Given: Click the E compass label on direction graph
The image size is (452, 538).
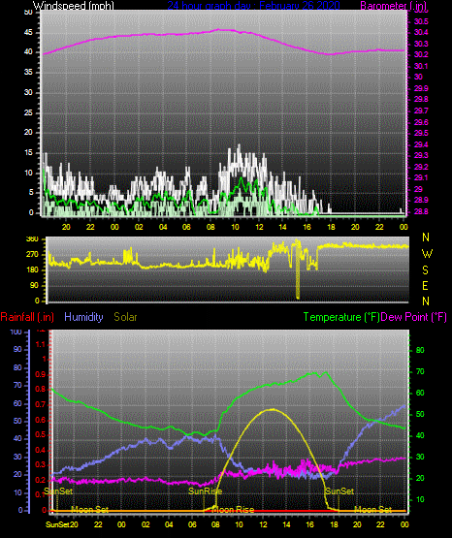Looking at the screenshot, I should point(425,286).
